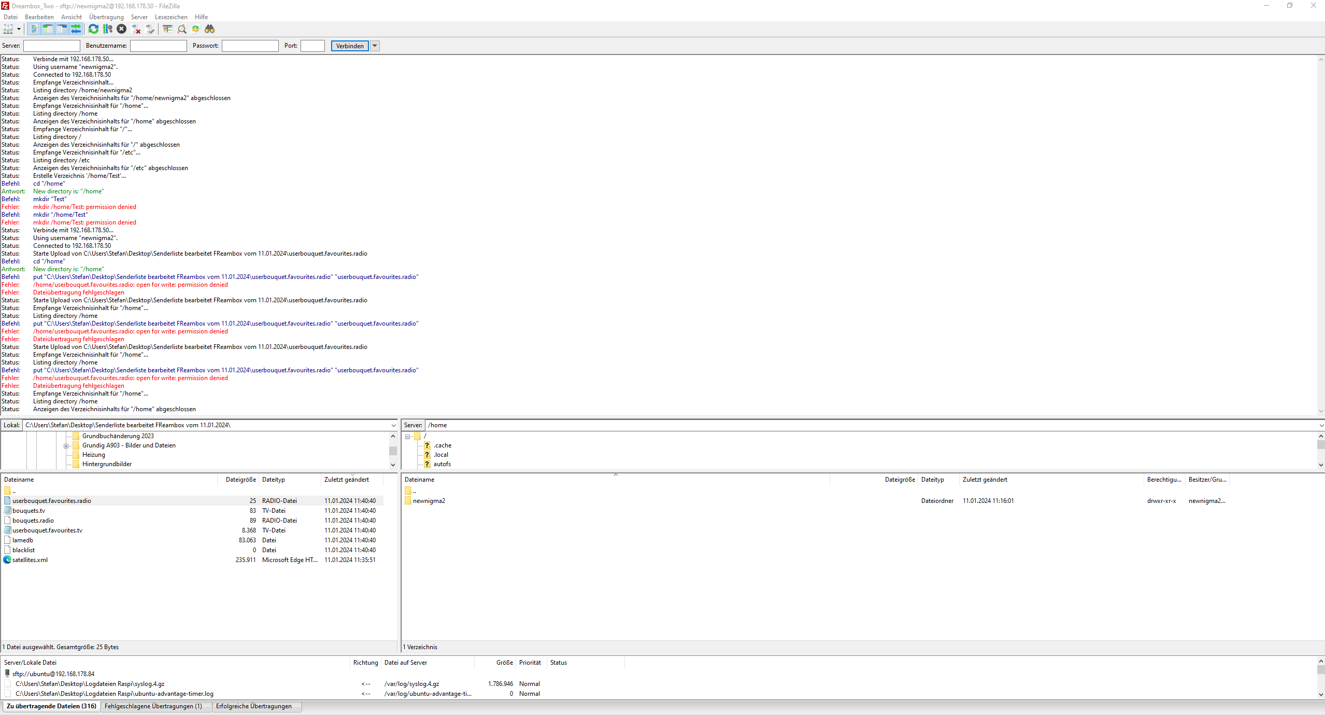Cancel current operation with black X icon
The width and height of the screenshot is (1325, 715).
pos(121,29)
